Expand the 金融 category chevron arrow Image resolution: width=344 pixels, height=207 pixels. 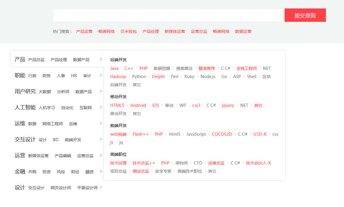[101, 171]
